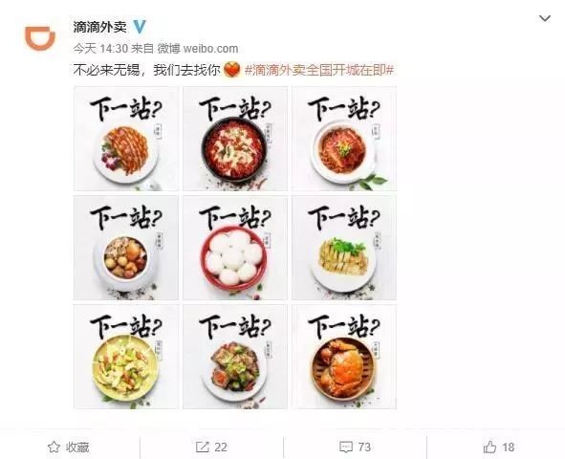The height and width of the screenshot is (459, 565).
Task: Open the white tangyuan bowl thumbnail
Action: (x=235, y=248)
